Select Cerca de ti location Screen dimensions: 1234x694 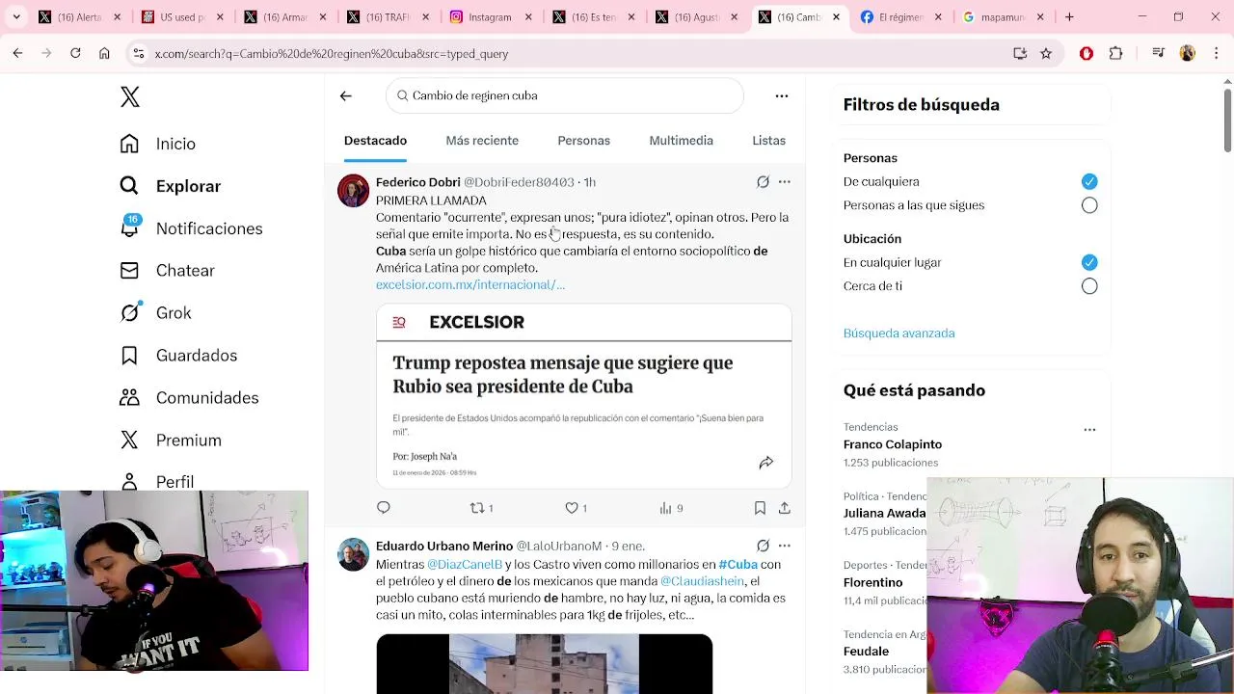(x=1089, y=286)
